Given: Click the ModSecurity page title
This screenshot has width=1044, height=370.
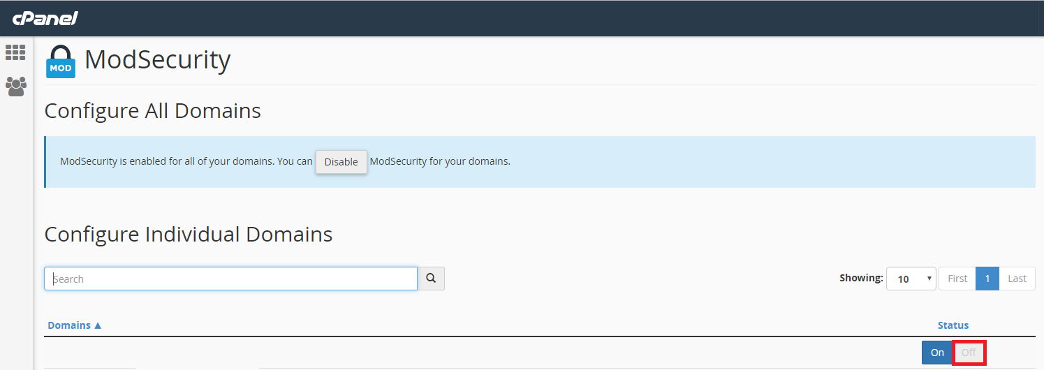Looking at the screenshot, I should [x=158, y=60].
